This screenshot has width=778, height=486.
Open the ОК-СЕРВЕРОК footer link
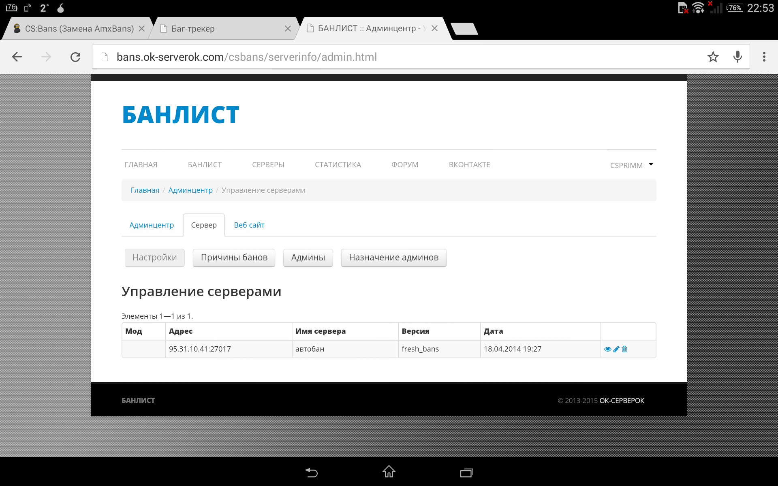[622, 401]
